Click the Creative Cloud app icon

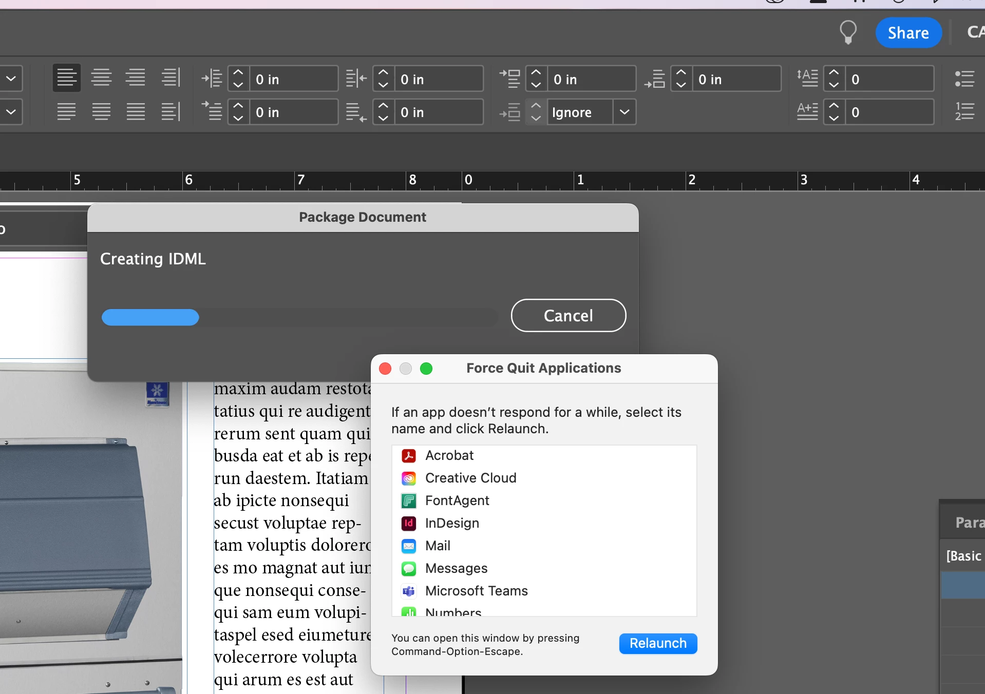click(409, 478)
